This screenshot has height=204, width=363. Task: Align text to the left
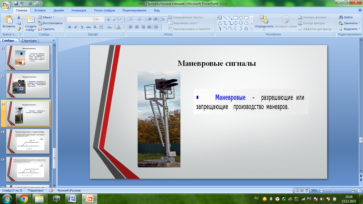(130, 27)
